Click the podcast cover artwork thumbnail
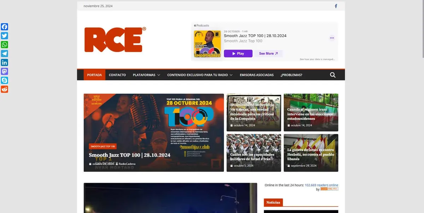This screenshot has width=424, height=213. pos(207,44)
